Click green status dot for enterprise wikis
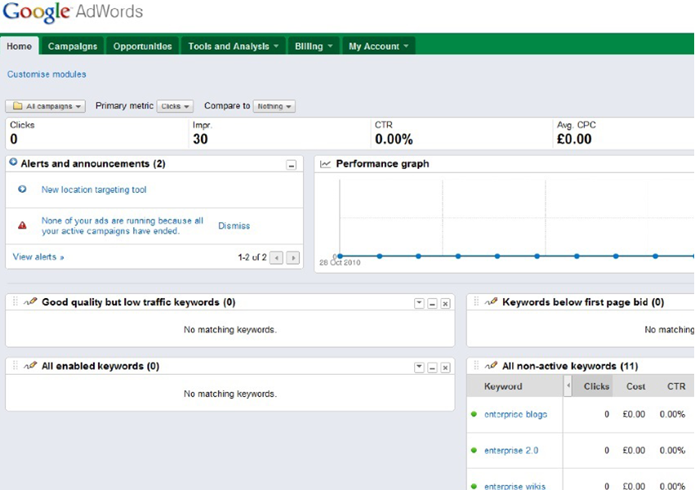Viewport: 695px width, 490px height. click(x=474, y=486)
